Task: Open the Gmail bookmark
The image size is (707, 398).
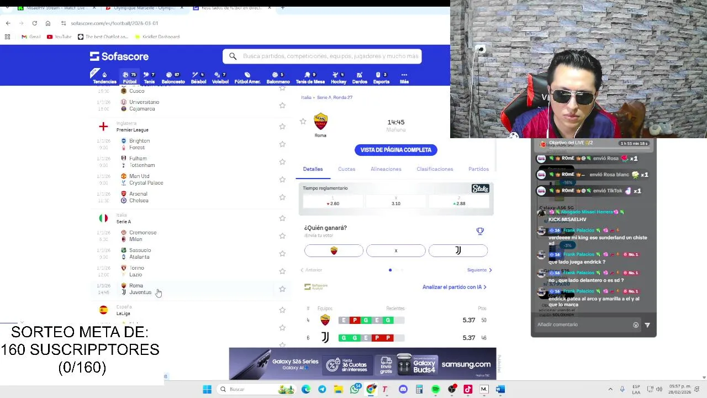Action: click(x=31, y=36)
